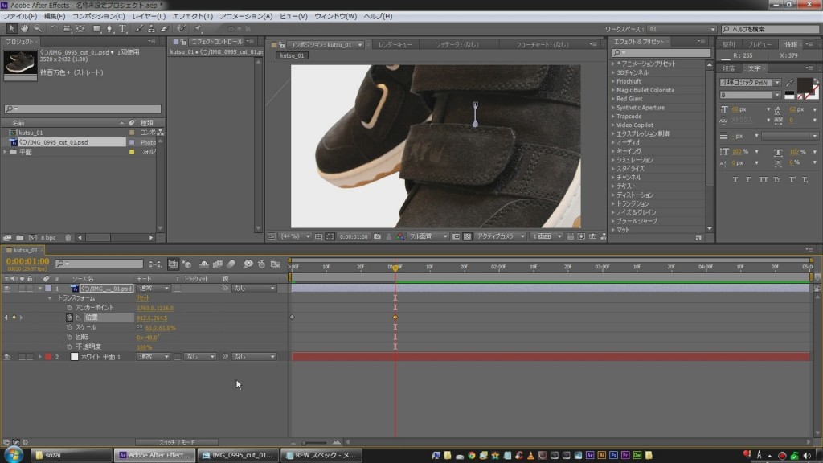Expand the キーイング effects category
The image size is (823, 463).
[x=613, y=151]
